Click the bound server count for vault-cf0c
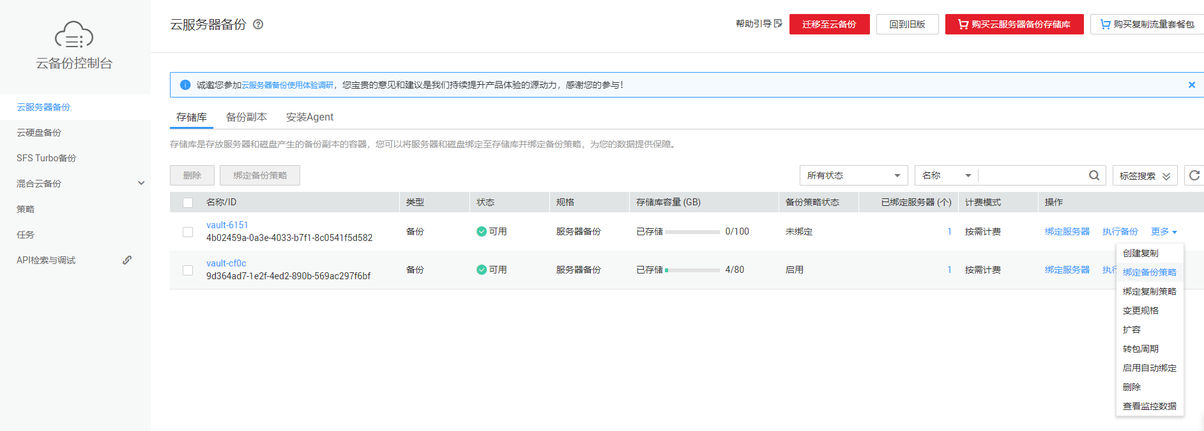Image resolution: width=1204 pixels, height=431 pixels. click(949, 270)
